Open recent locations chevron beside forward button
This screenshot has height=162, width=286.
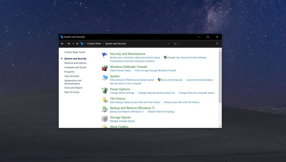pos(73,44)
